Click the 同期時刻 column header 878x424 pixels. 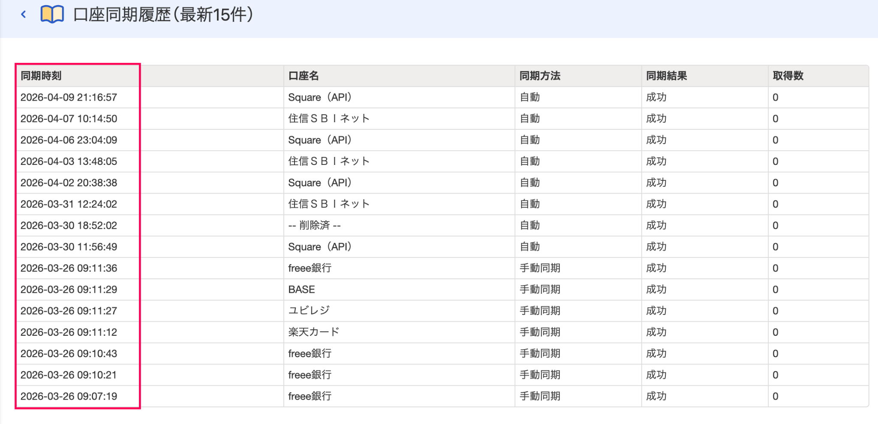tap(41, 76)
